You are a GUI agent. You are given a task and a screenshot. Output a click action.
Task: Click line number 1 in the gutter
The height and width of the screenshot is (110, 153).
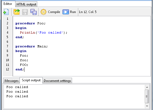[x=8, y=19]
